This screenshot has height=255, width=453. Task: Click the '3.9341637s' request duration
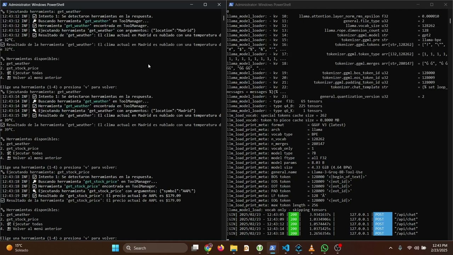320,215
